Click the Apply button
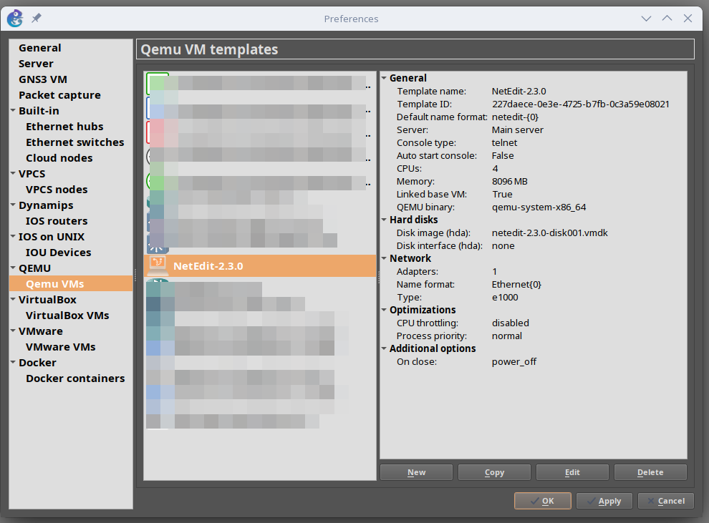709x523 pixels. coord(604,501)
